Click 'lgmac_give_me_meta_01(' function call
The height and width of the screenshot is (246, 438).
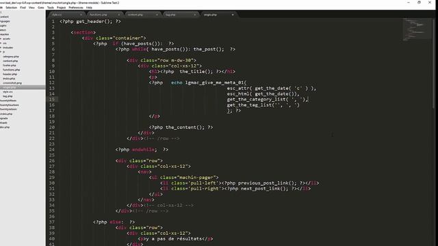tap(216, 83)
